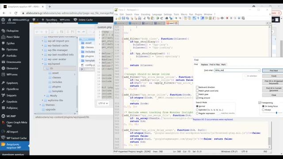The height and width of the screenshot is (159, 283).
Task: Switch to the Find in Files tab
Action: click(x=214, y=64)
